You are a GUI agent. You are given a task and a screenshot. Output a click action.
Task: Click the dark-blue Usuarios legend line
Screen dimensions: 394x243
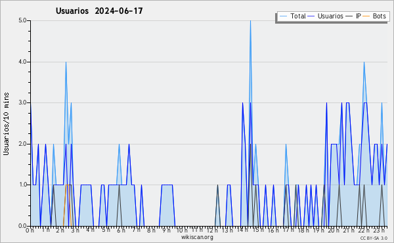(311, 16)
